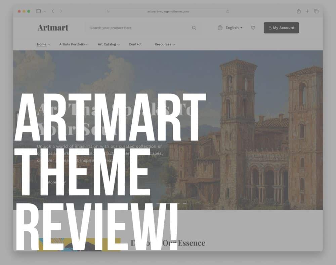Open the Contact page link
Screen dimensions: 336x265
pos(135,44)
